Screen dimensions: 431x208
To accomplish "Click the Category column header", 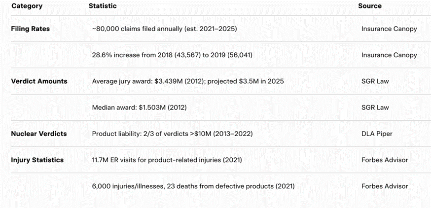I will pos(27,6).
